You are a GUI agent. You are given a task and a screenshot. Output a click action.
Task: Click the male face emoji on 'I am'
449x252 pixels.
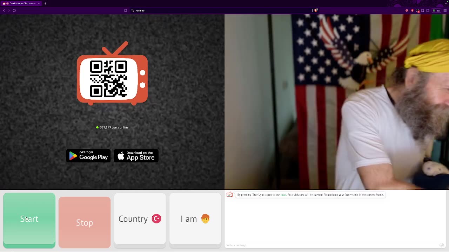coord(205,219)
